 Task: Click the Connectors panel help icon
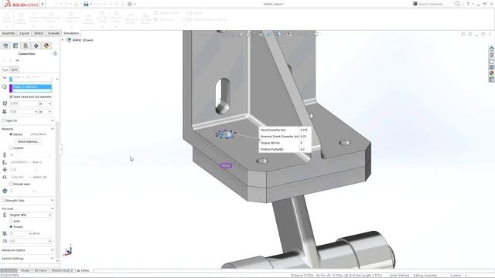pyautogui.click(x=55, y=53)
